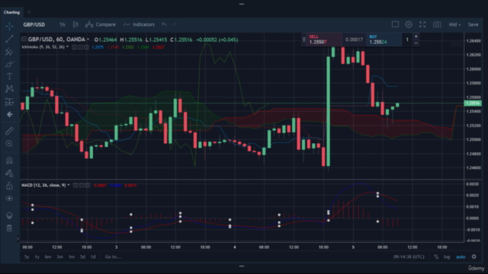Click the back arrow icon in sidebar
Screen dimensions: 488x274
9,114
